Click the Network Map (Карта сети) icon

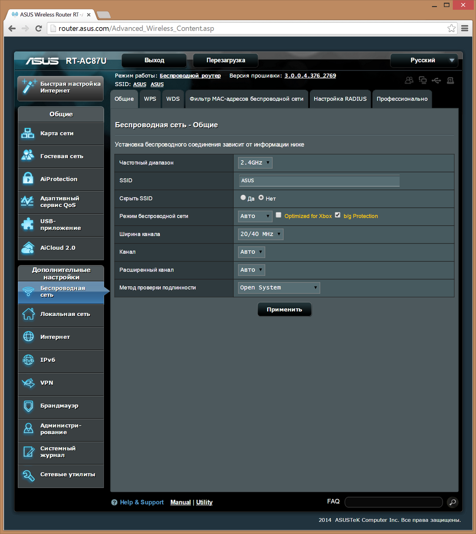pos(28,133)
